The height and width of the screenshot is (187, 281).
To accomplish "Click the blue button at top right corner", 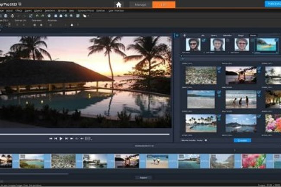I will click(x=272, y=4).
